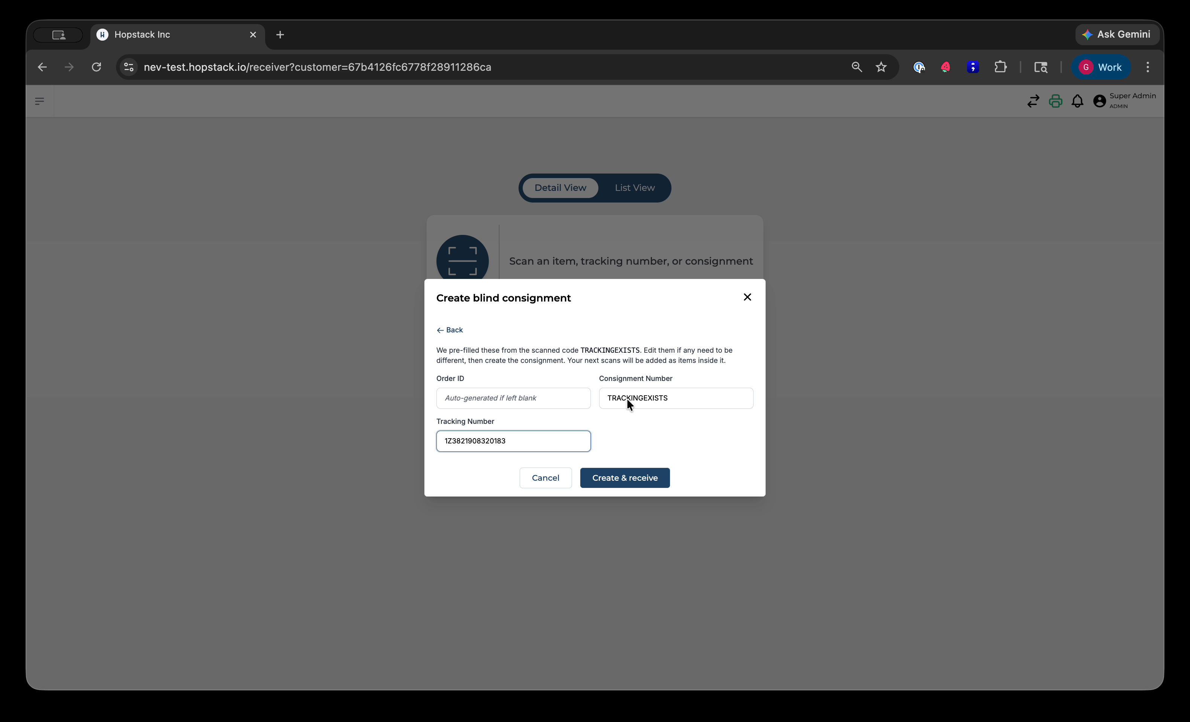Viewport: 1190px width, 722px height.
Task: Open the blue square extension icon
Action: pyautogui.click(x=973, y=67)
